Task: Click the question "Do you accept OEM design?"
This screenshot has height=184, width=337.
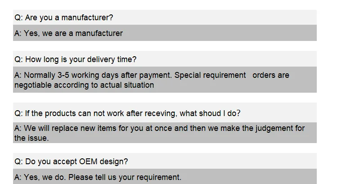Action: coord(71,162)
